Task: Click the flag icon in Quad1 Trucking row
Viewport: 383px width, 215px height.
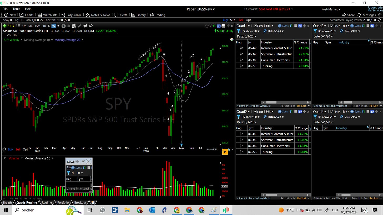Action: [x=241, y=66]
